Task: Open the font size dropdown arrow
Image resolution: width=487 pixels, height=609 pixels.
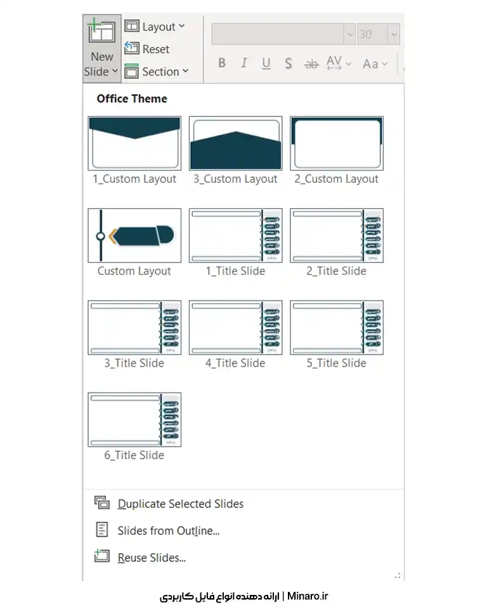Action: click(x=394, y=34)
